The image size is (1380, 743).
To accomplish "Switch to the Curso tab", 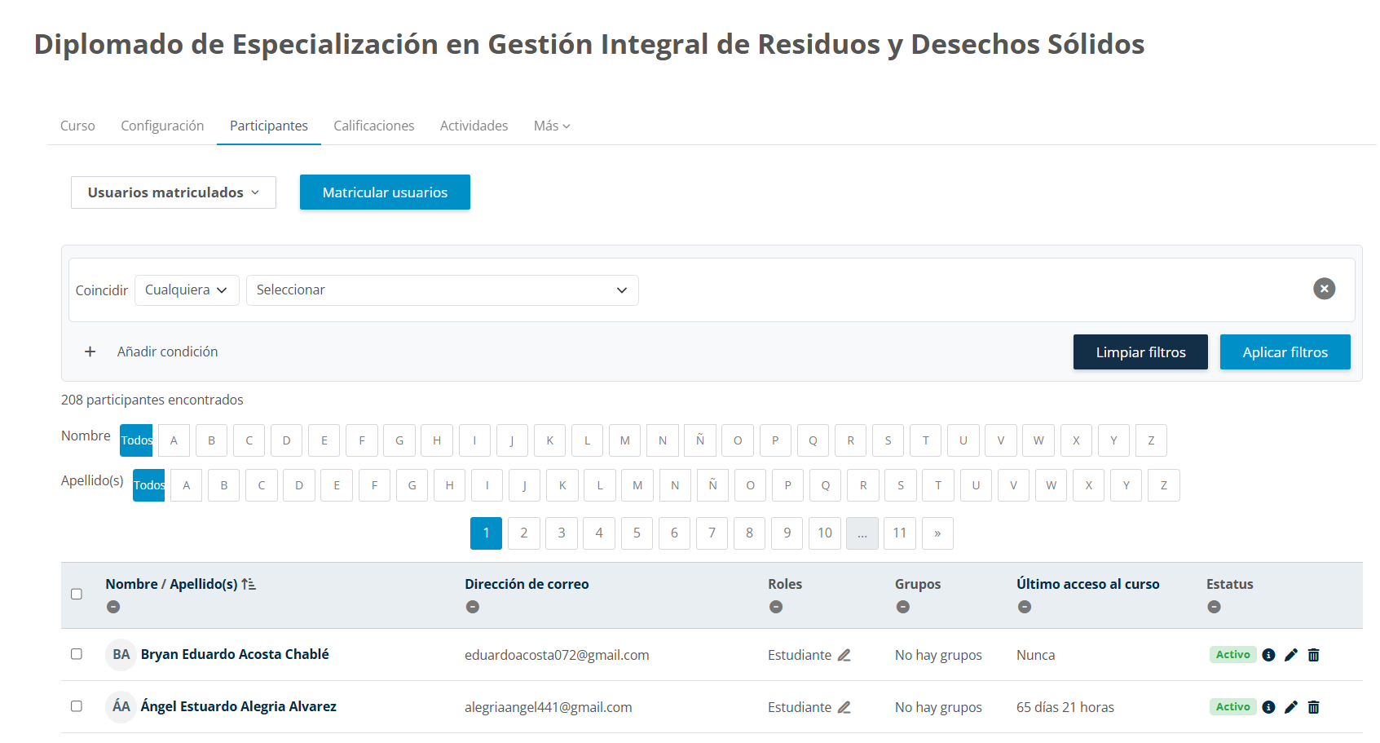I will click(x=77, y=126).
